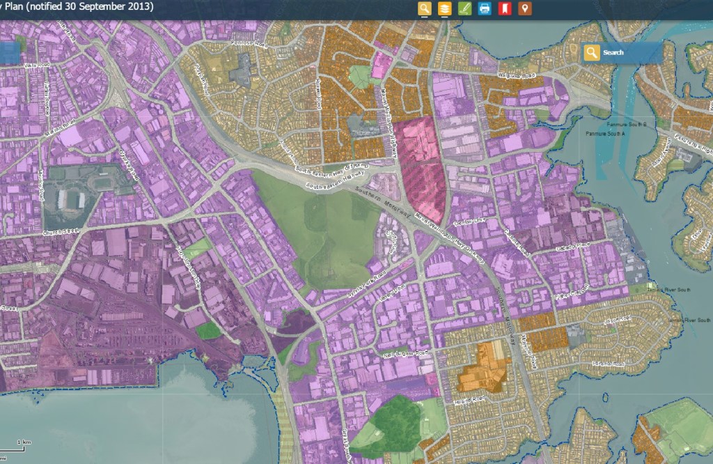This screenshot has height=464, width=713.
Task: Click the stadium on the left of the map
Action: click(70, 201)
